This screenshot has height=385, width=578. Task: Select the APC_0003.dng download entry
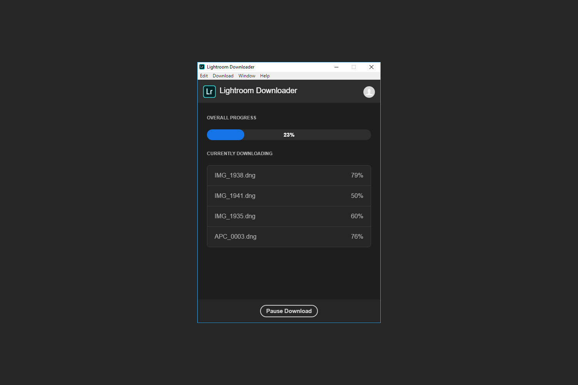(289, 236)
